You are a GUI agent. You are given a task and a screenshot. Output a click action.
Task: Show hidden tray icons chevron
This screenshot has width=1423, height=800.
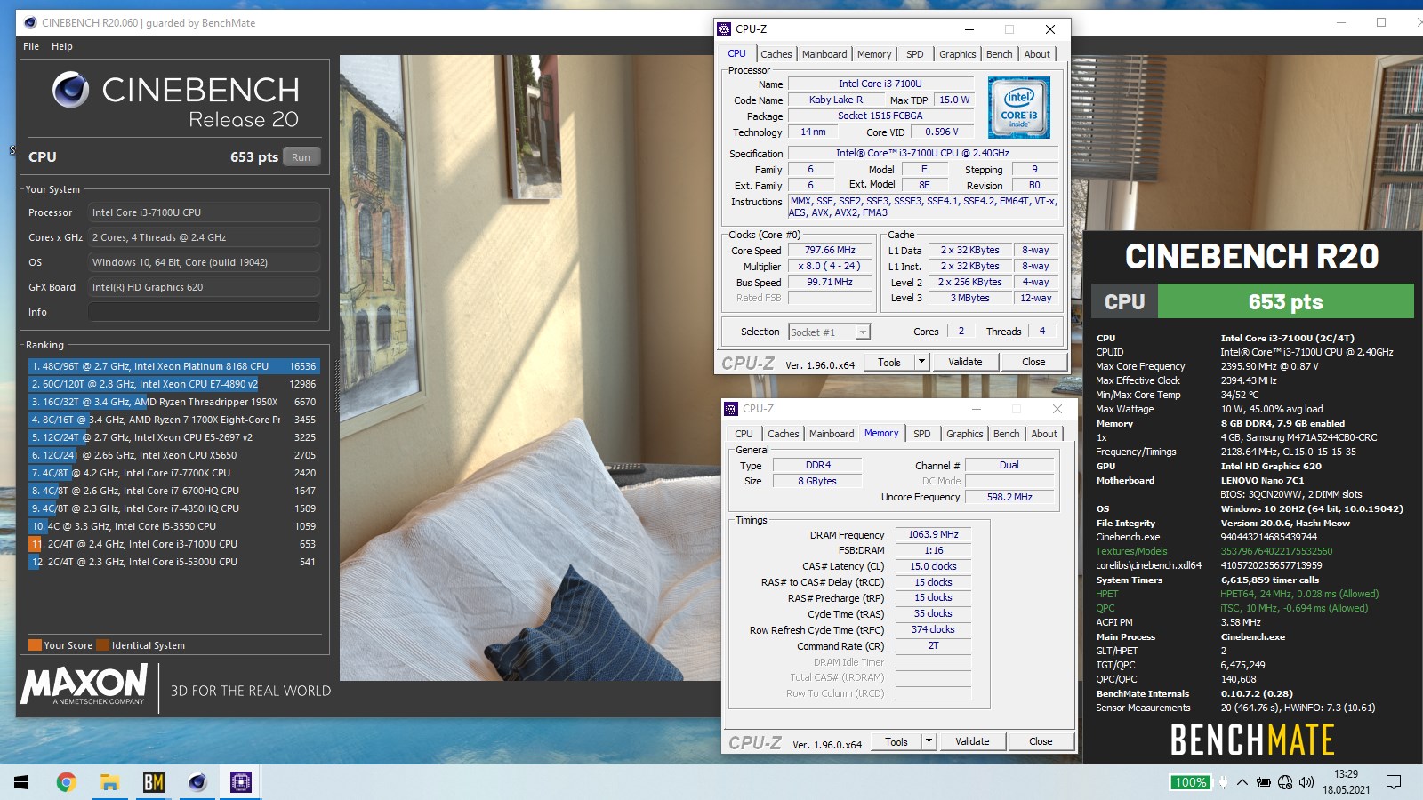tap(1242, 782)
